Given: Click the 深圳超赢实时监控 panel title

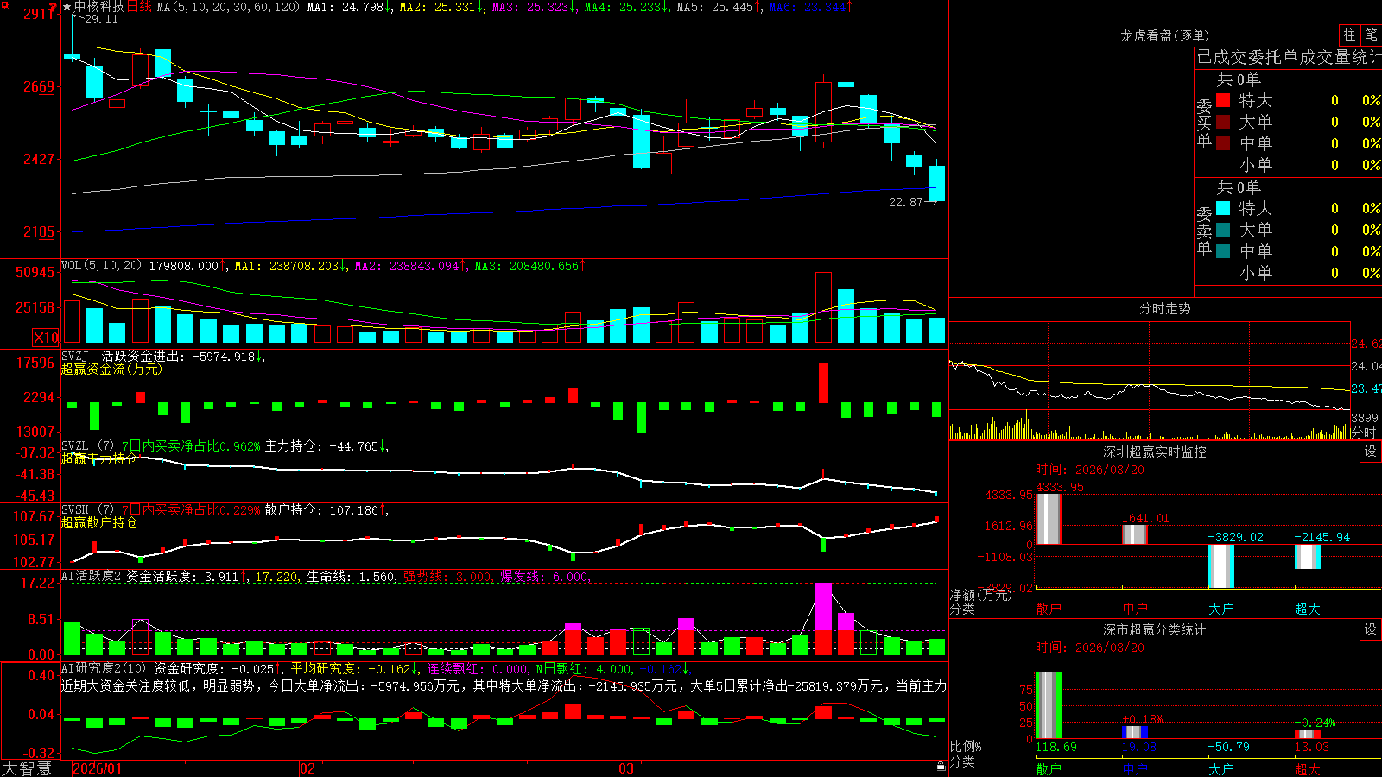Looking at the screenshot, I should tap(1155, 452).
